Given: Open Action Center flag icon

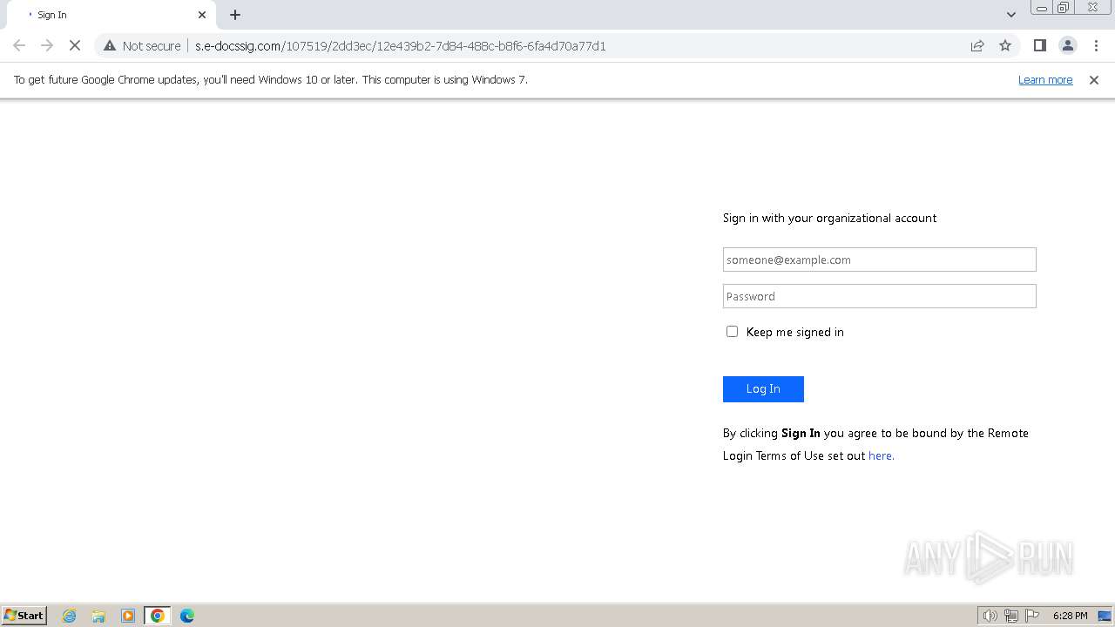Looking at the screenshot, I should [x=1032, y=616].
